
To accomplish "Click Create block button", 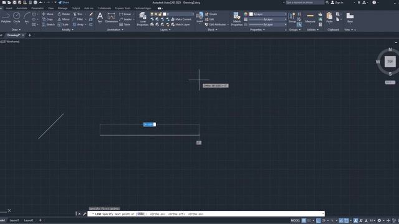I will [211, 14].
